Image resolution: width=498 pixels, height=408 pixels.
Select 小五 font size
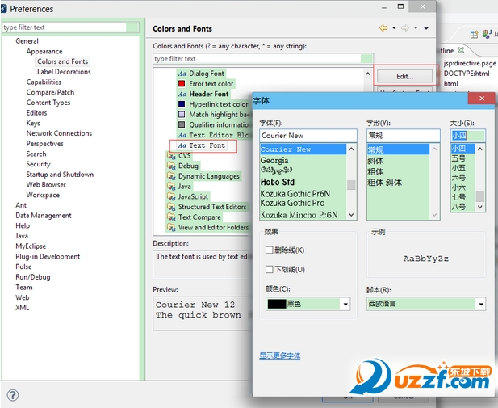tap(458, 168)
